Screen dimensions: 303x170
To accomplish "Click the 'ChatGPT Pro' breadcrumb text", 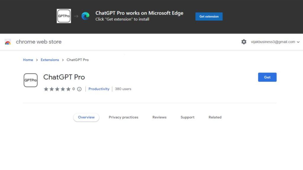I will click(78, 60).
